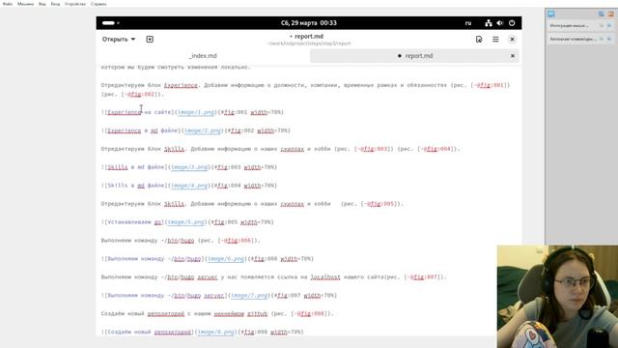Click the report.md title in header bar

(x=309, y=37)
